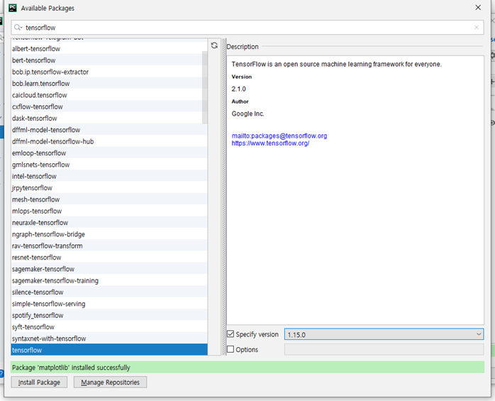This screenshot has height=401, width=495.
Task: Click the tensorflow search input field
Action: coord(247,28)
